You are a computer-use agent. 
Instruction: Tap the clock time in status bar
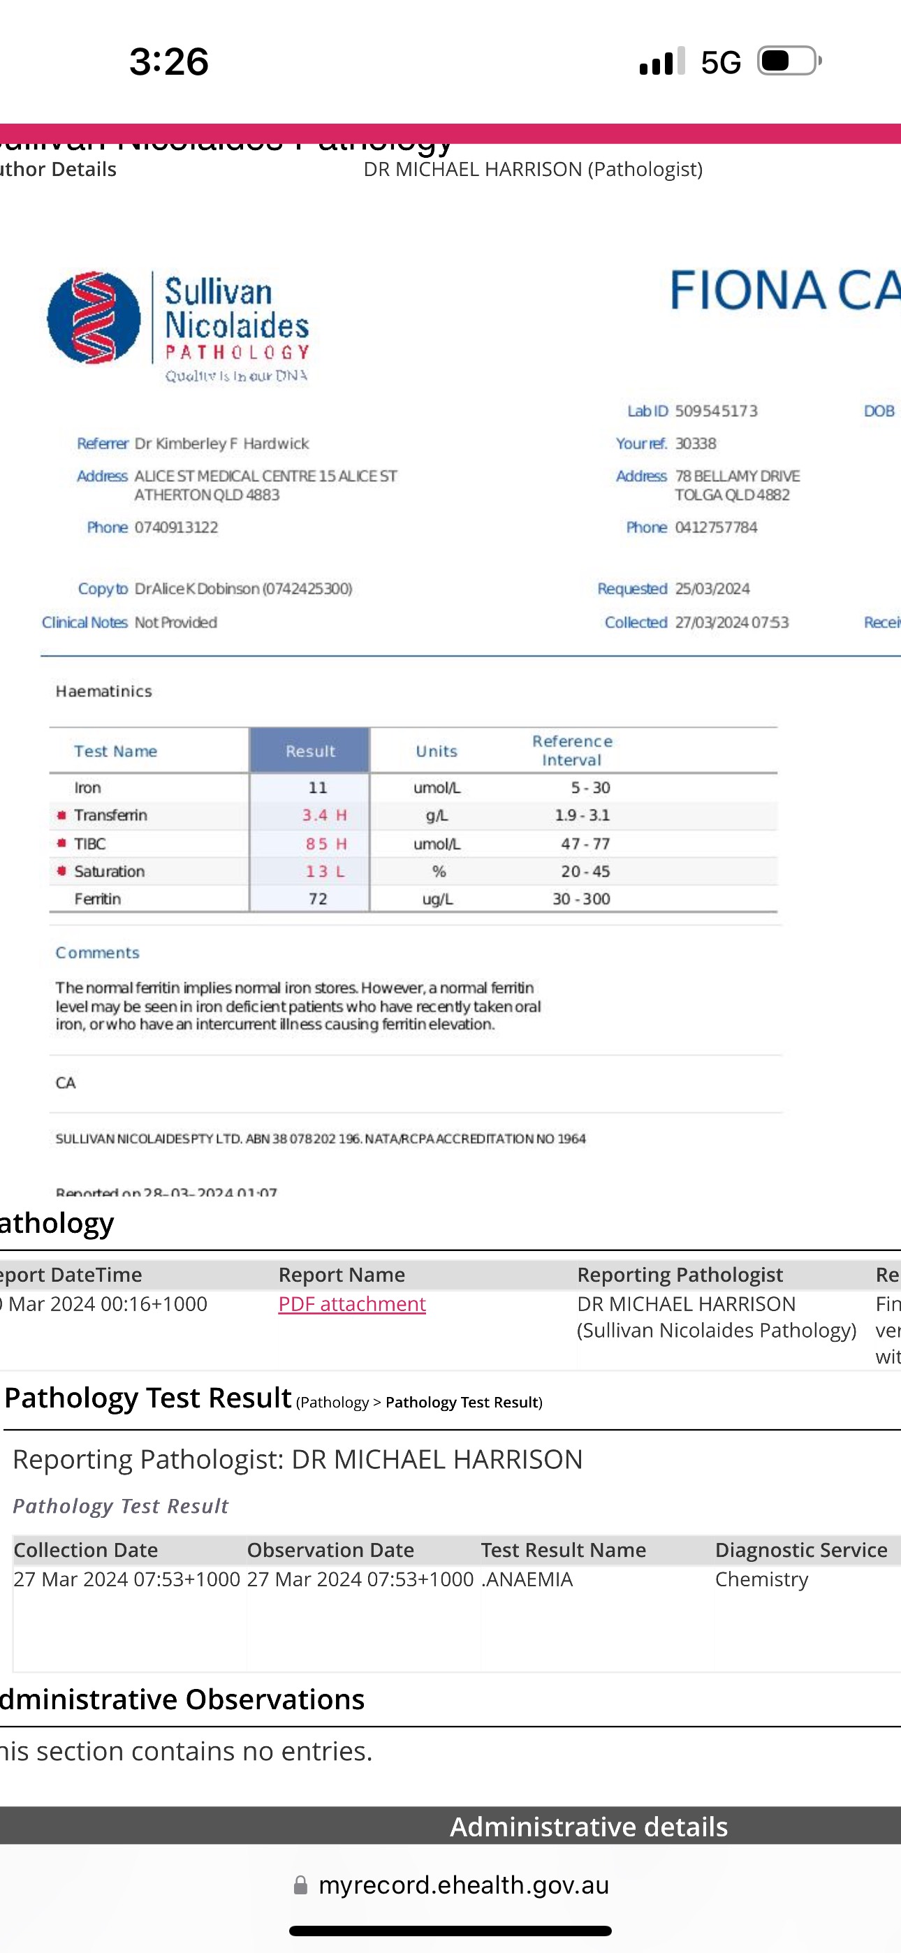[x=168, y=61]
